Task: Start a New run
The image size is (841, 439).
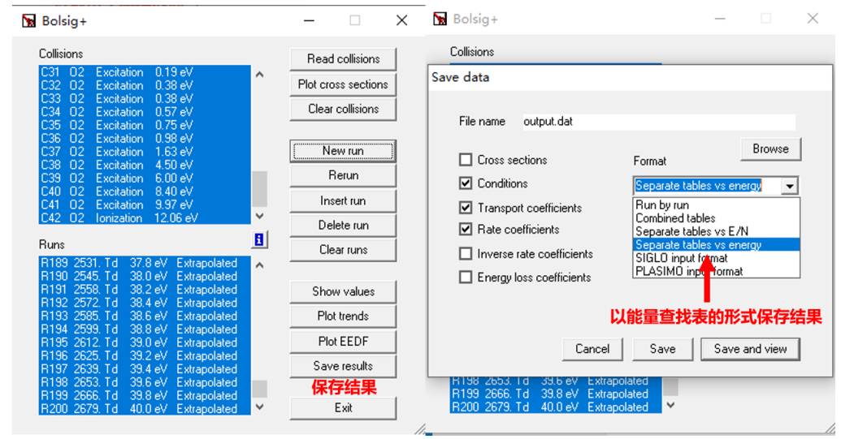Action: point(343,151)
